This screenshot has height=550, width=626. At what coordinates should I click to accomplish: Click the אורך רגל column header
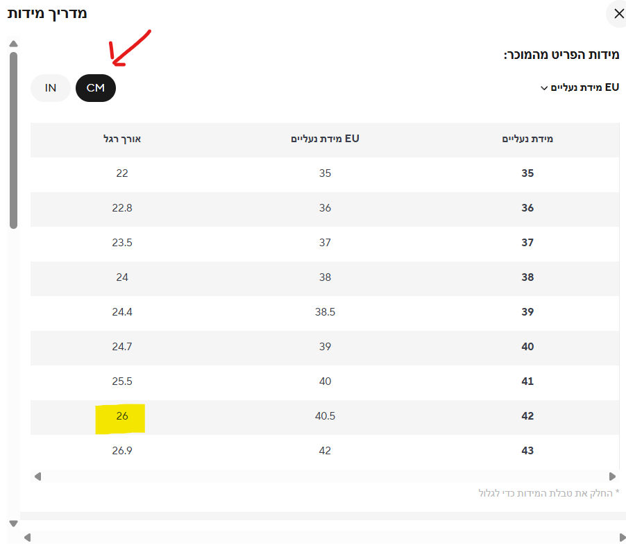pyautogui.click(x=122, y=139)
